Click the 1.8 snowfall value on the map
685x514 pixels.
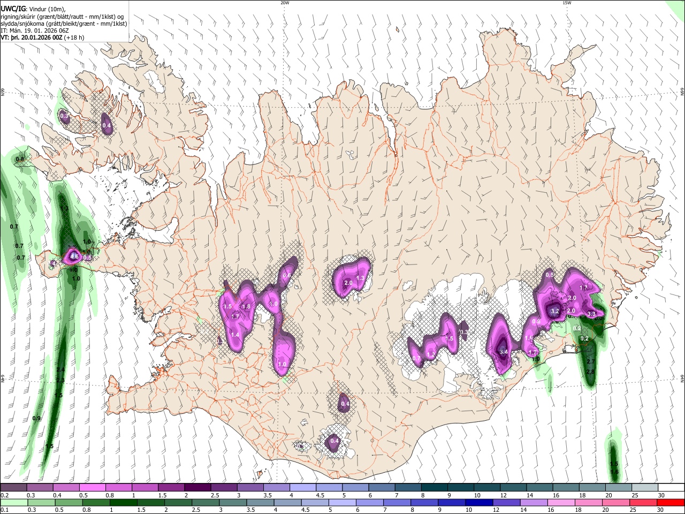click(x=247, y=306)
